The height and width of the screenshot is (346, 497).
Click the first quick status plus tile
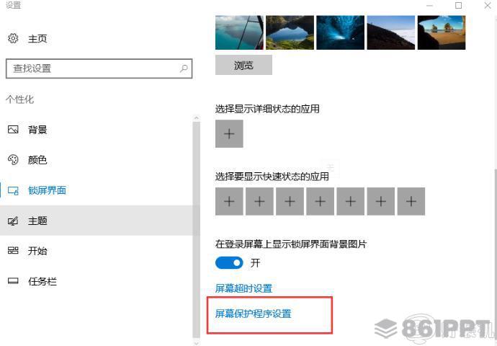pos(229,201)
